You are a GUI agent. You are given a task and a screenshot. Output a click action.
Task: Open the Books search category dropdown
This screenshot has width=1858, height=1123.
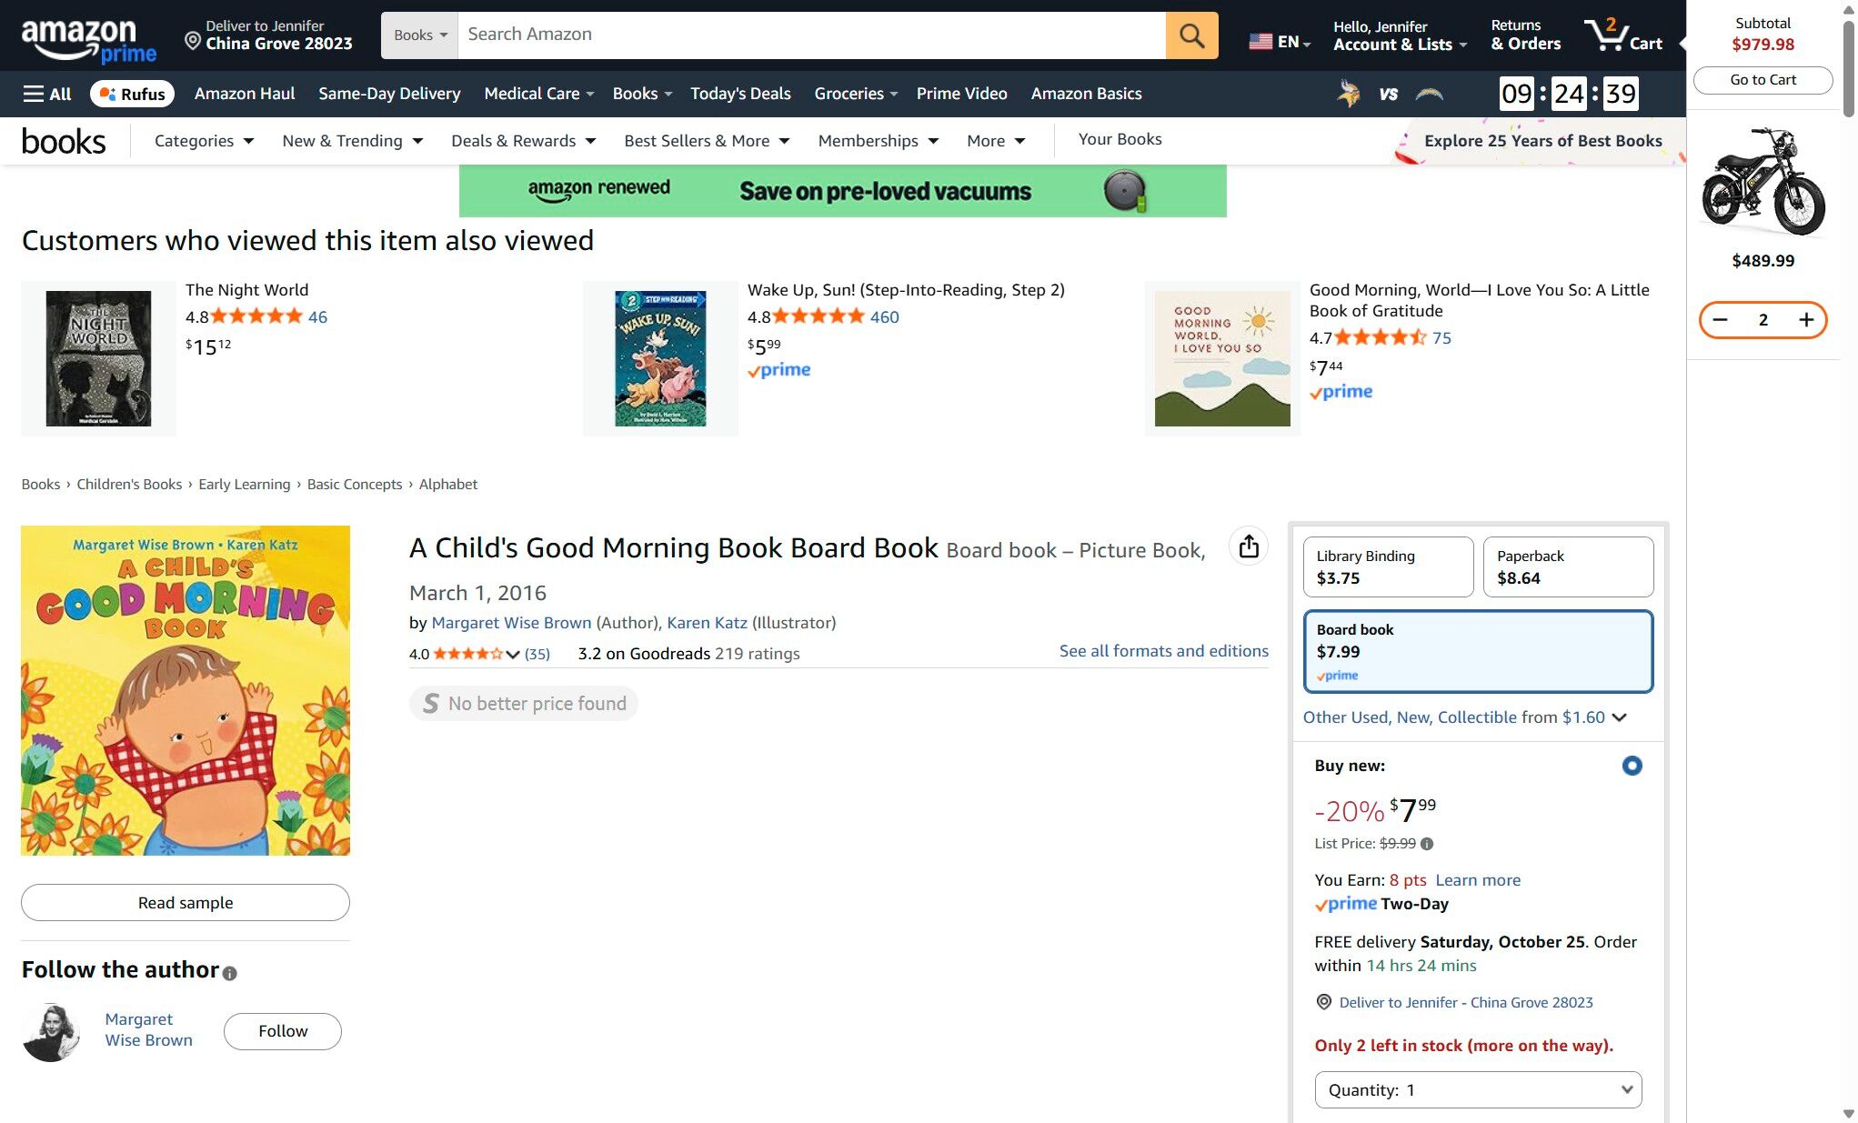(x=419, y=35)
